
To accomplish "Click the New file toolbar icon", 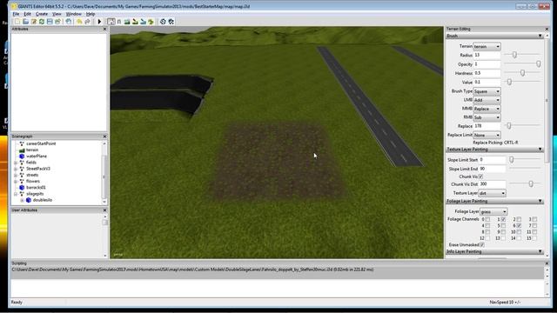I will pos(17,22).
